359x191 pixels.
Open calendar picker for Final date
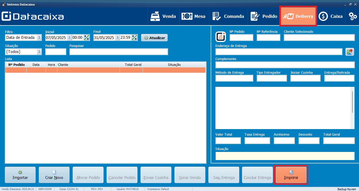(x=134, y=38)
